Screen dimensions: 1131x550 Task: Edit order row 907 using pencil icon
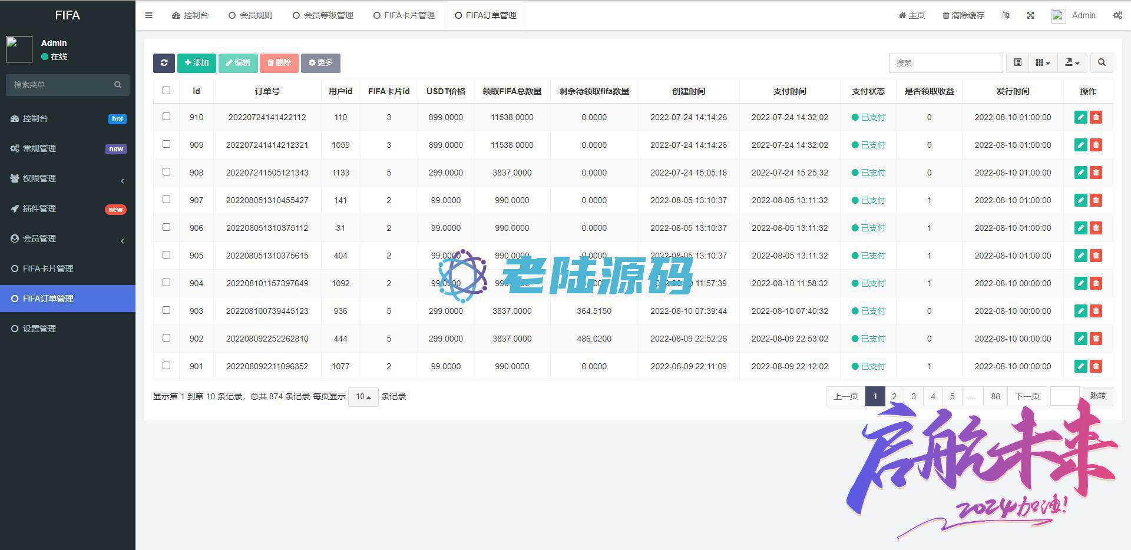(1080, 200)
